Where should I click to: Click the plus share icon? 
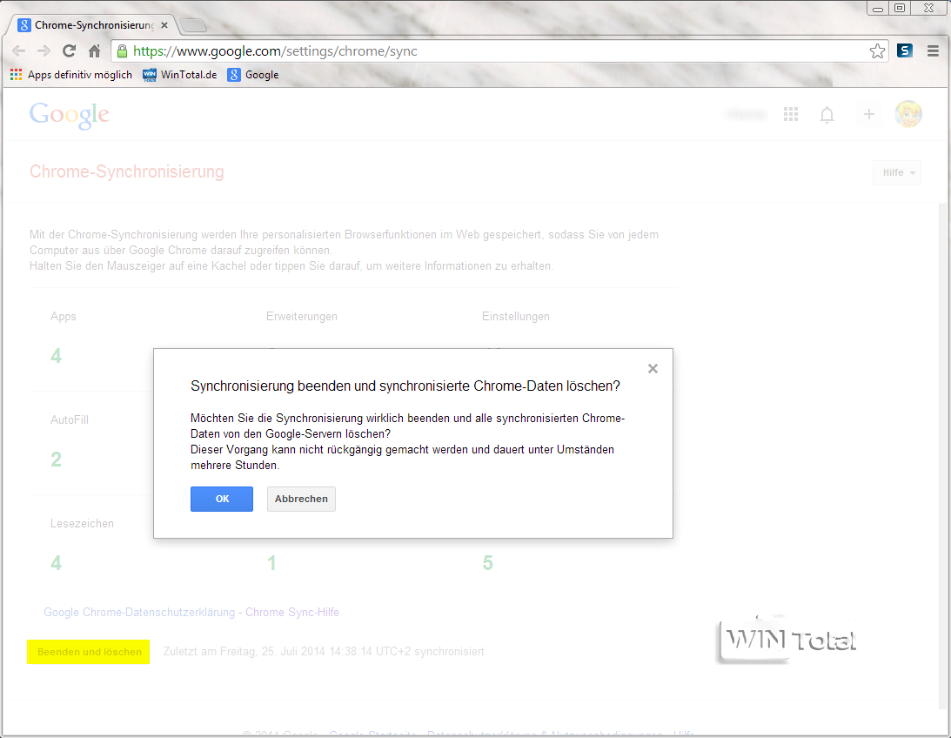869,114
